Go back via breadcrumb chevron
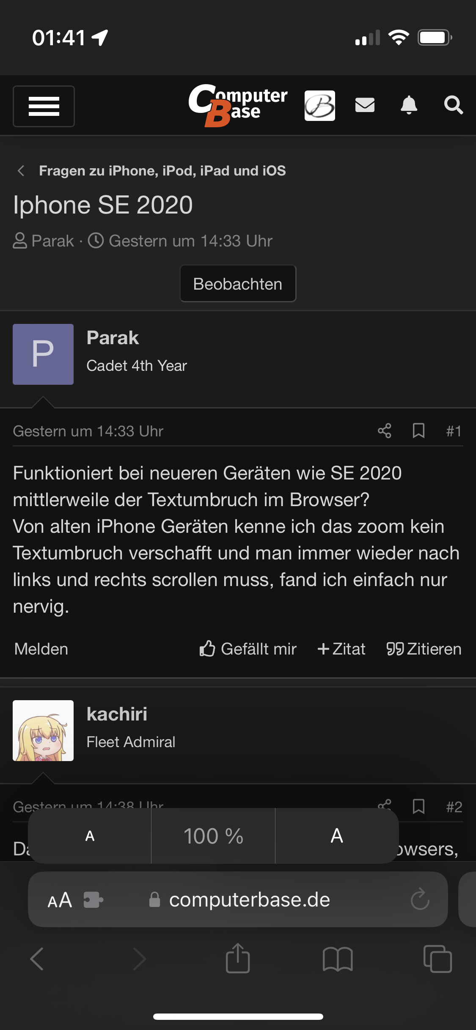This screenshot has height=1030, width=476. (x=21, y=171)
